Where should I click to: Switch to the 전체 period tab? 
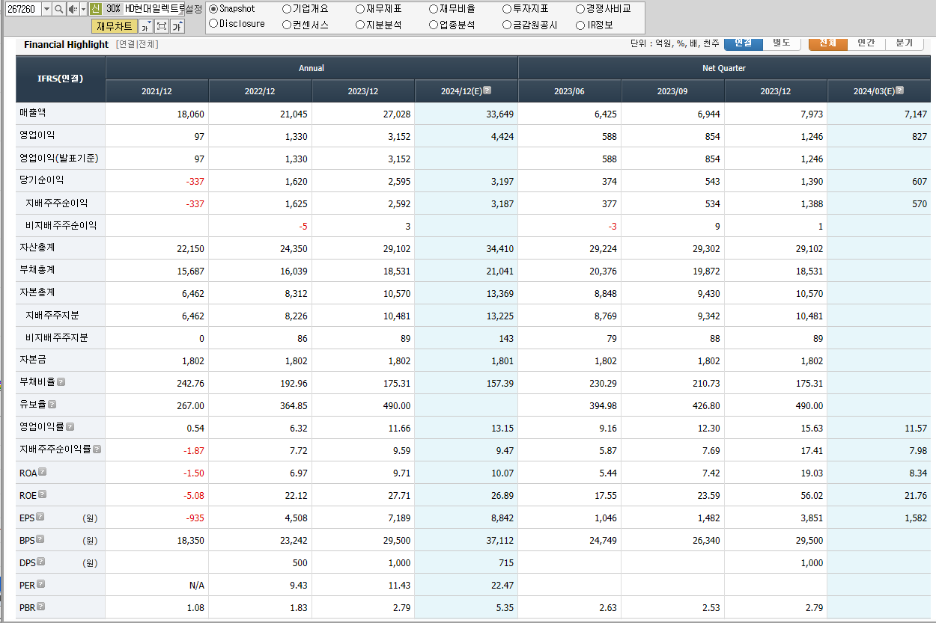[x=828, y=43]
